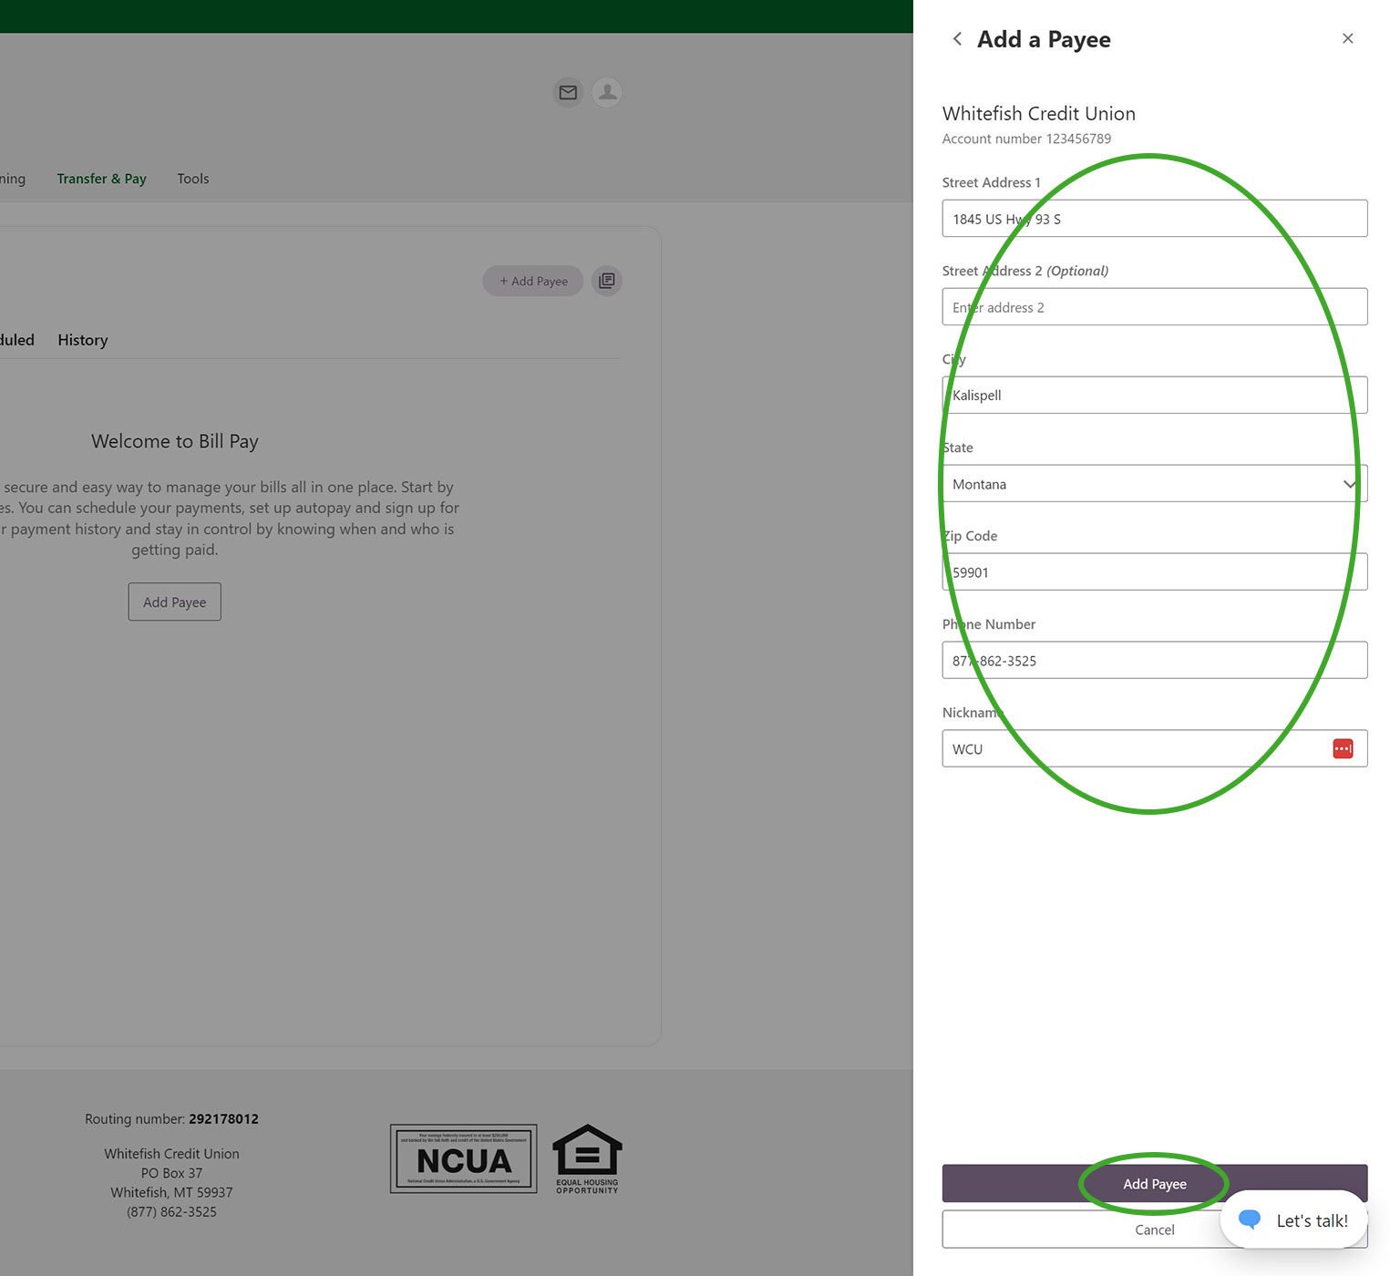Focus the Phone Number field
This screenshot has height=1276, width=1390.
[x=1155, y=661]
